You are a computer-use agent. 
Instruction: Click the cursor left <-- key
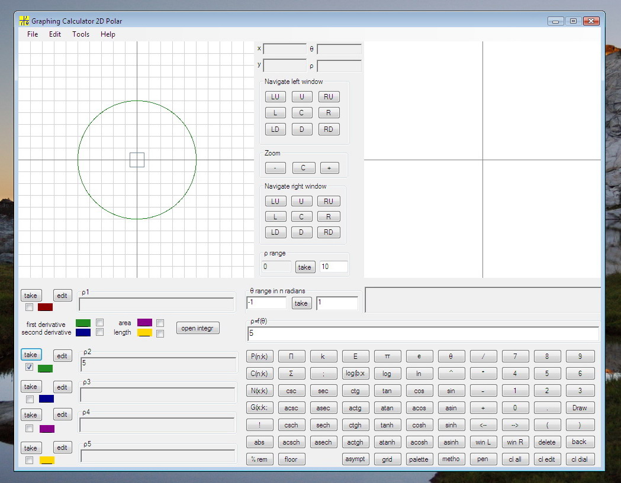[483, 425]
